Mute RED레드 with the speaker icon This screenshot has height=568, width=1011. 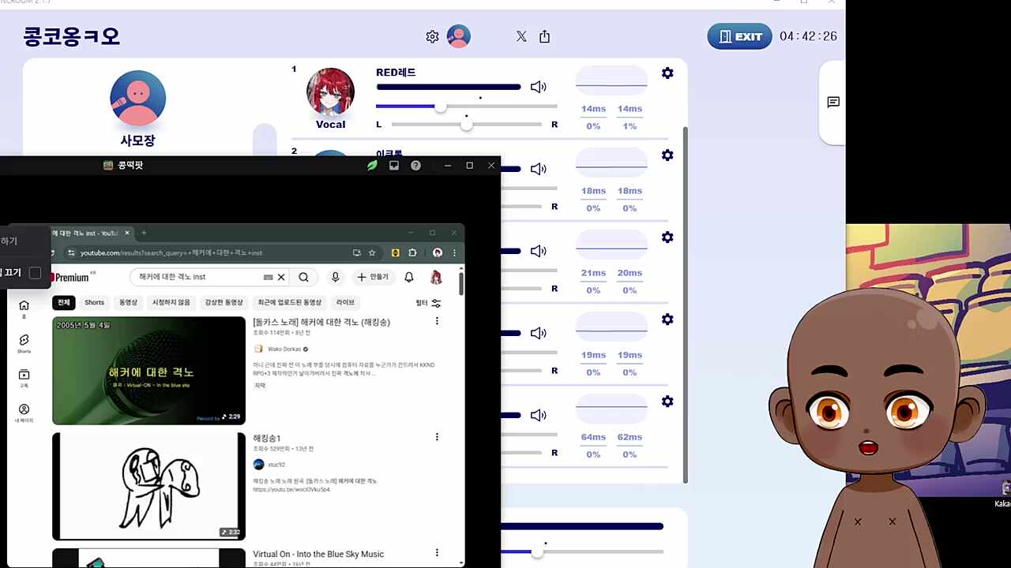pos(538,87)
